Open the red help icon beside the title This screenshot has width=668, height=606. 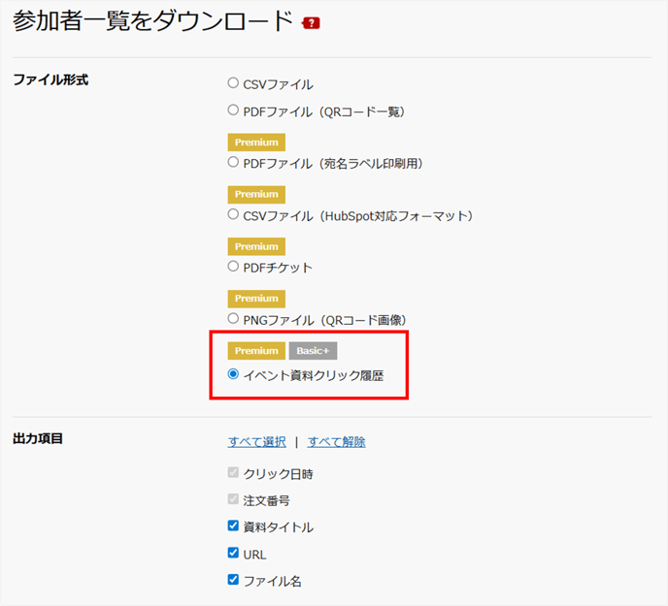click(x=311, y=23)
